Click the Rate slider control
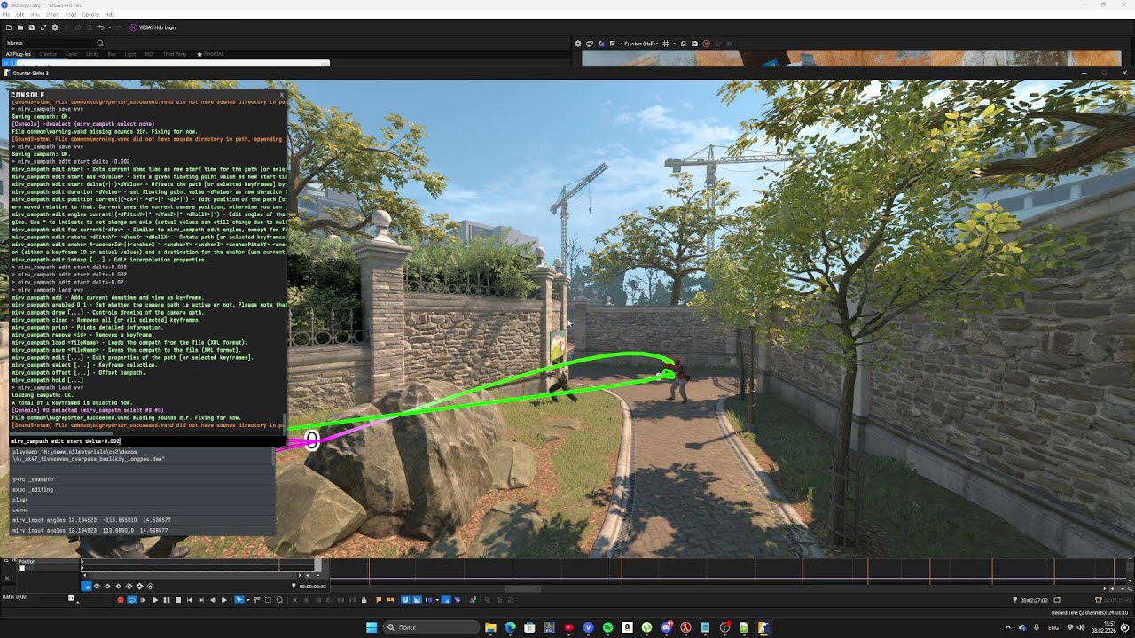Viewport: 1135px width, 638px height. click(72, 597)
